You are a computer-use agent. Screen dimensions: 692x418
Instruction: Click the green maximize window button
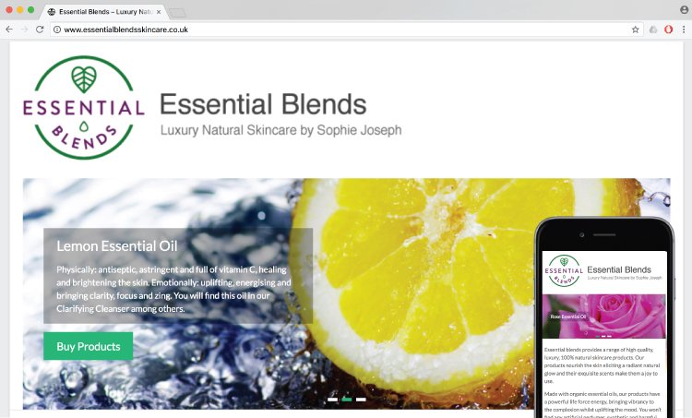tap(30, 10)
